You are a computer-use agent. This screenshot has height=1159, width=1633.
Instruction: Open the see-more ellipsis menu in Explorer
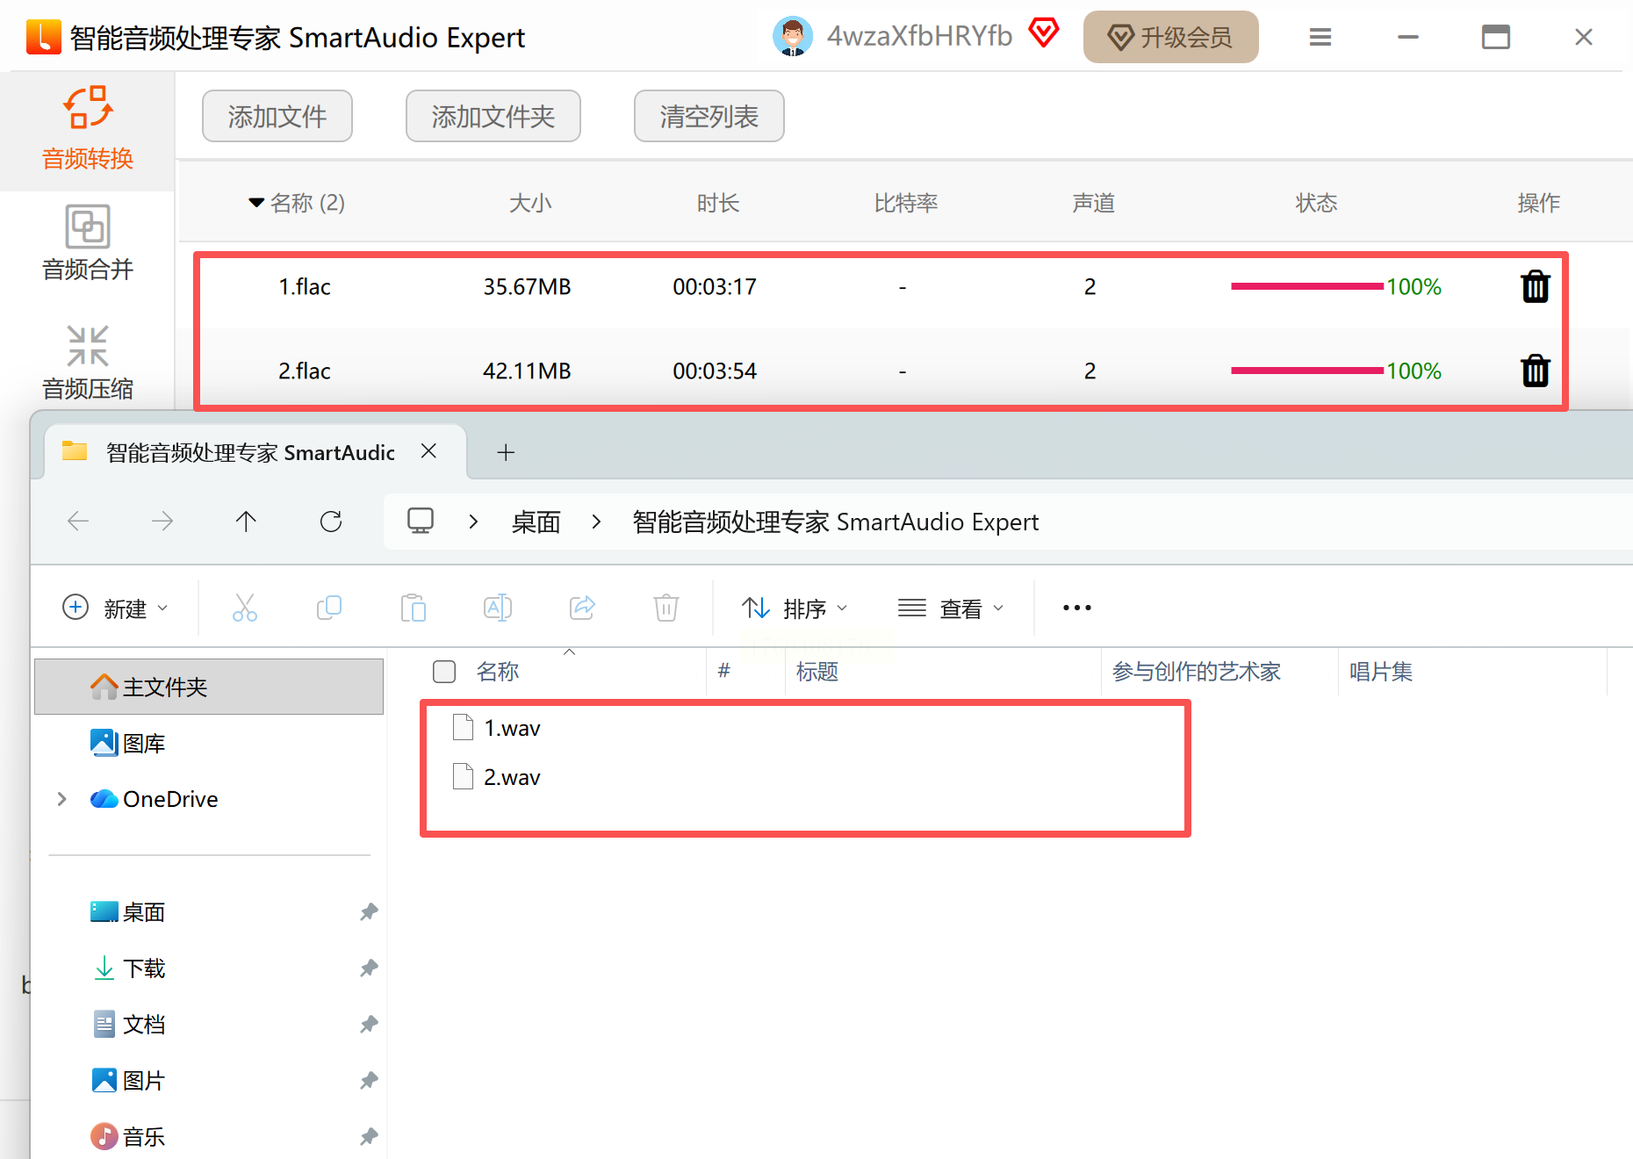[1077, 608]
